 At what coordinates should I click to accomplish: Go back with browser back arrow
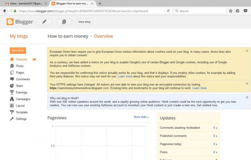click(5, 11)
